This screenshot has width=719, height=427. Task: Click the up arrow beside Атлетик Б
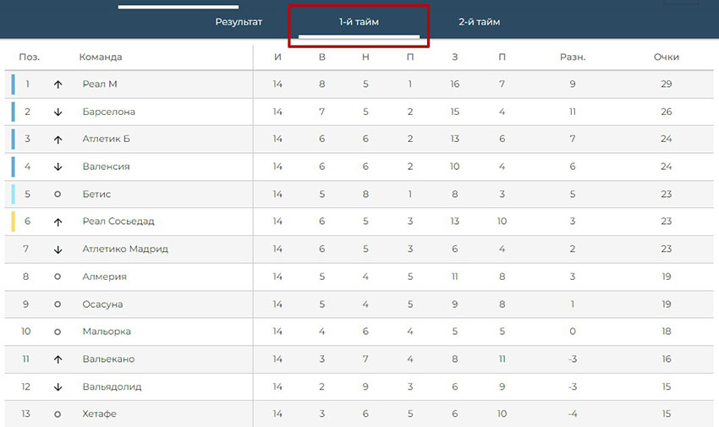(x=58, y=140)
